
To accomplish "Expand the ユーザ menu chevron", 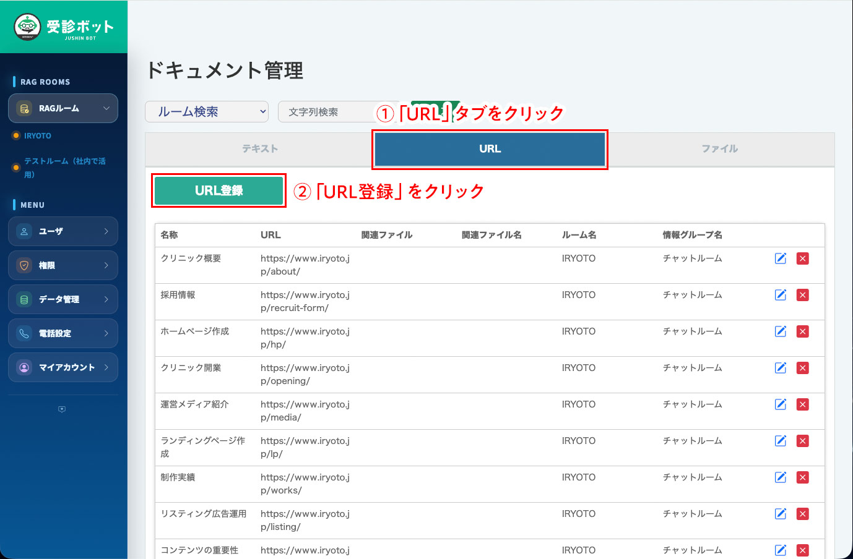I will point(106,231).
